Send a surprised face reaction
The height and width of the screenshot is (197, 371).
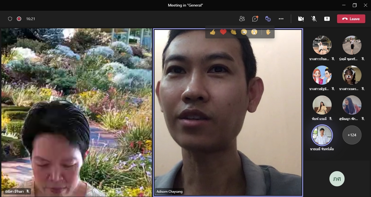coord(254,32)
